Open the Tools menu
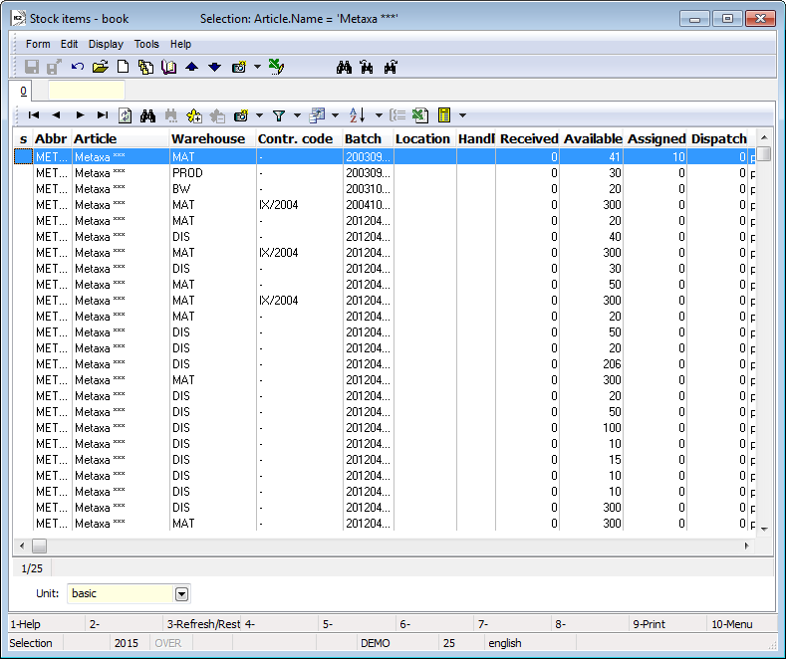786x659 pixels. coord(146,44)
